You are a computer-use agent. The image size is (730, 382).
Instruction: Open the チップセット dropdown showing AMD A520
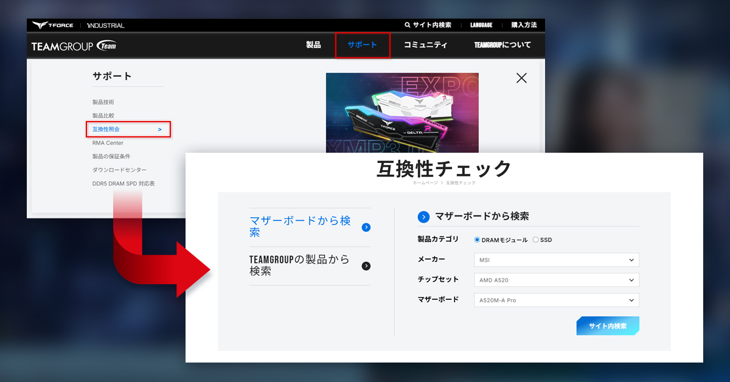pyautogui.click(x=557, y=280)
